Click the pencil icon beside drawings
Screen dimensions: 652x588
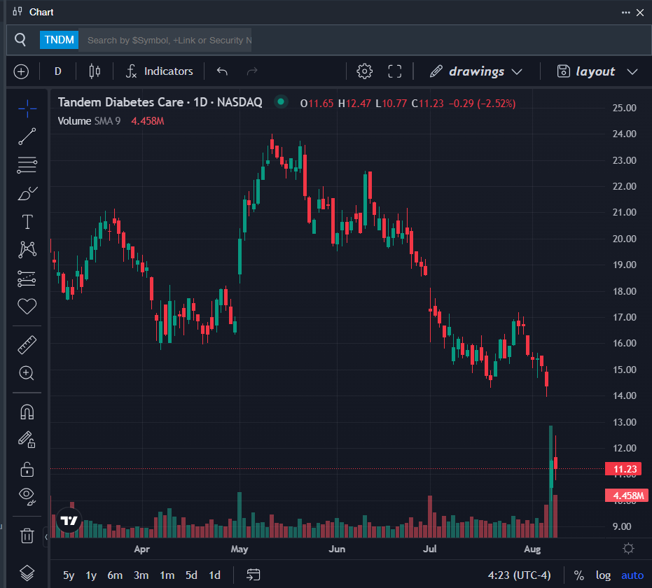coord(436,71)
